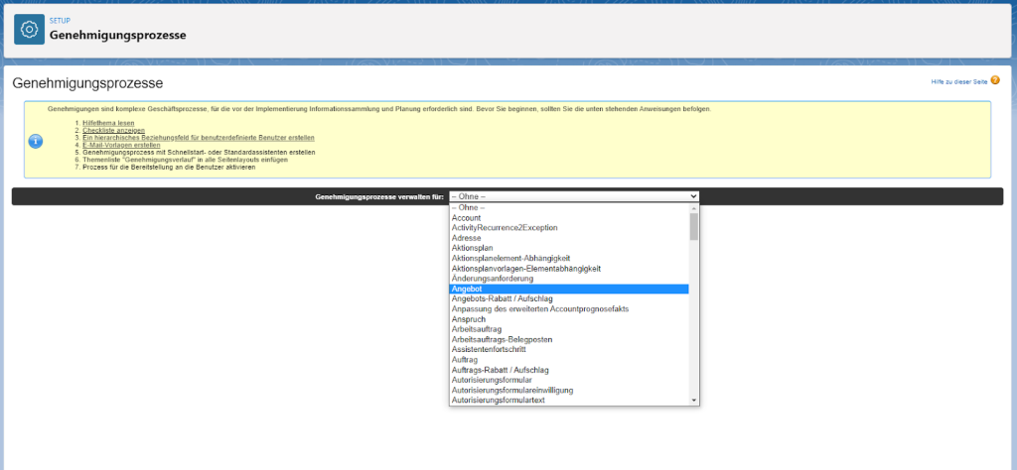Image resolution: width=1017 pixels, height=470 pixels.
Task: Open the 'Hilfe zu dieser Seite' link
Action: (957, 81)
